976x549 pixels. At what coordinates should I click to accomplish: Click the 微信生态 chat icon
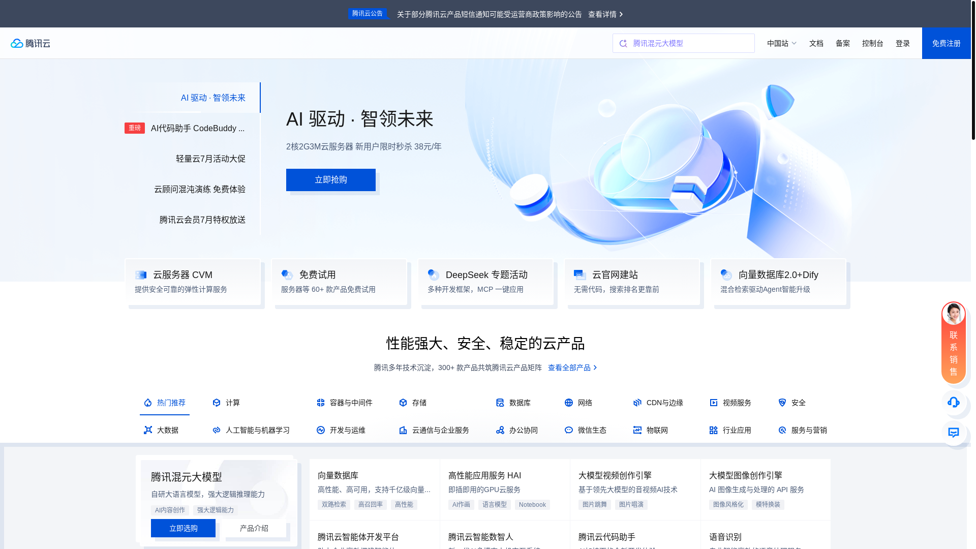point(569,430)
